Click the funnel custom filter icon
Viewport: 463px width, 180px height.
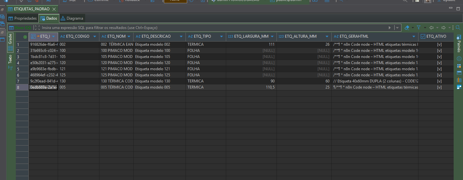(419, 28)
